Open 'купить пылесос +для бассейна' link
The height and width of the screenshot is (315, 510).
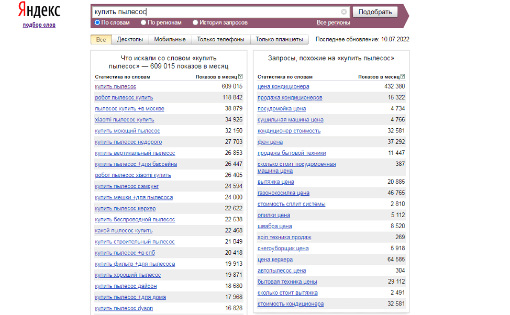(136, 164)
